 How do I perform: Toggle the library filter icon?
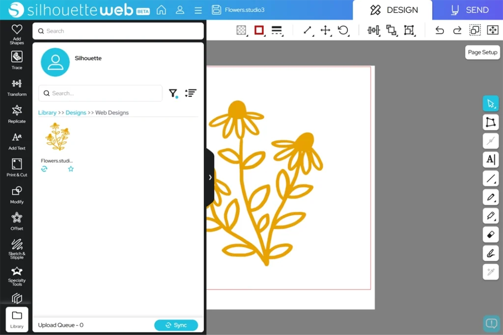(173, 93)
